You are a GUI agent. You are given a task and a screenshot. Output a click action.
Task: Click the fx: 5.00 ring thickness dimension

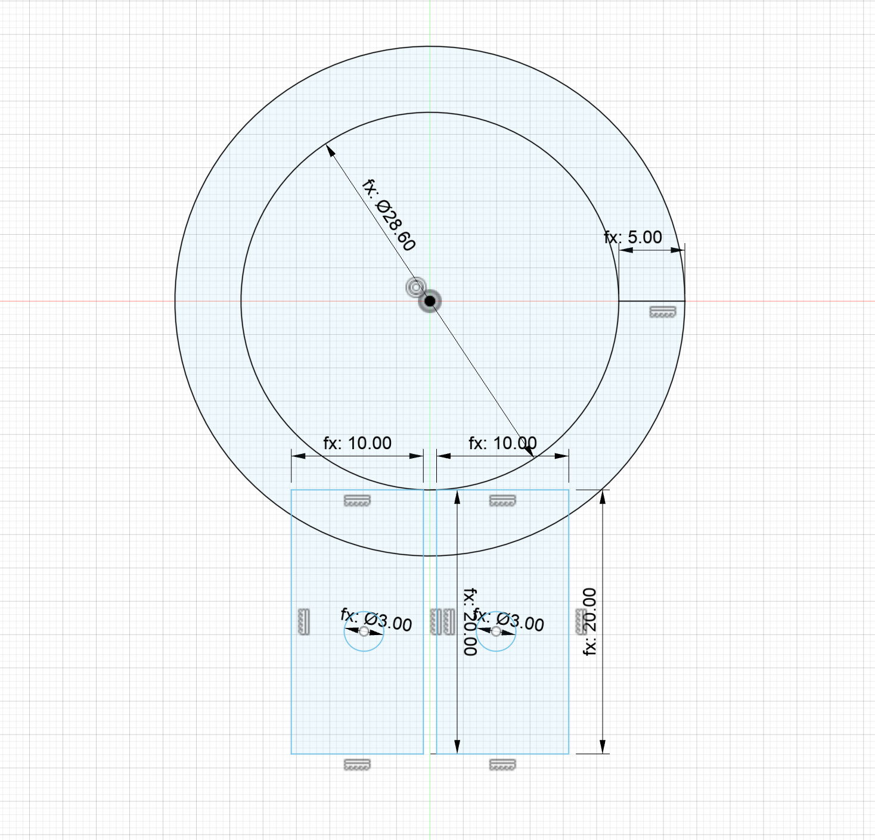(x=633, y=237)
